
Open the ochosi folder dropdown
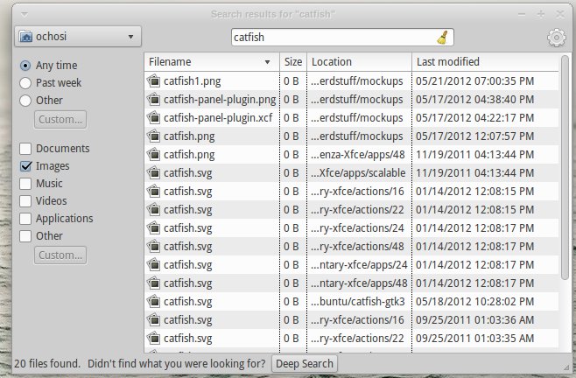click(78, 37)
